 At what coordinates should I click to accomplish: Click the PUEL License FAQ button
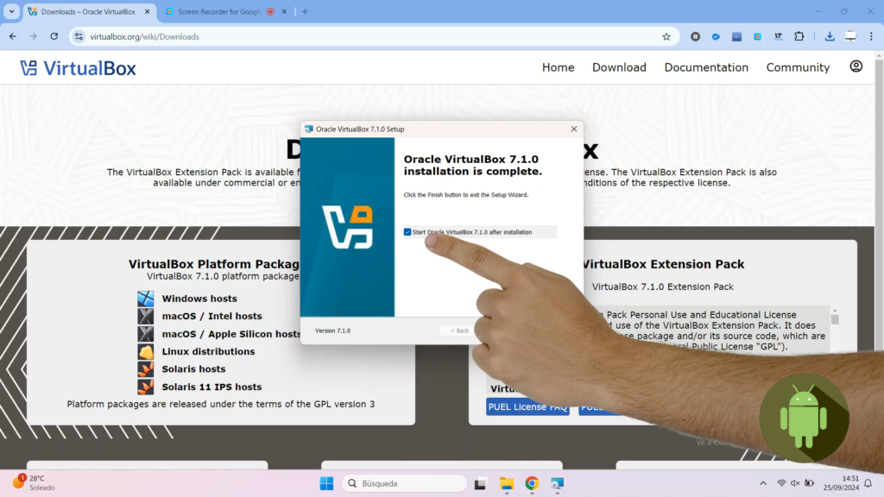click(x=528, y=407)
